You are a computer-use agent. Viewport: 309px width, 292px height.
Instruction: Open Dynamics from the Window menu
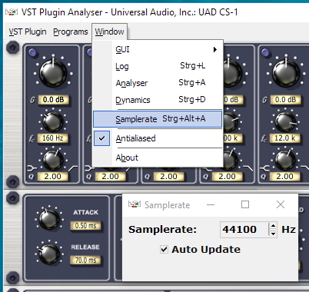[158, 100]
